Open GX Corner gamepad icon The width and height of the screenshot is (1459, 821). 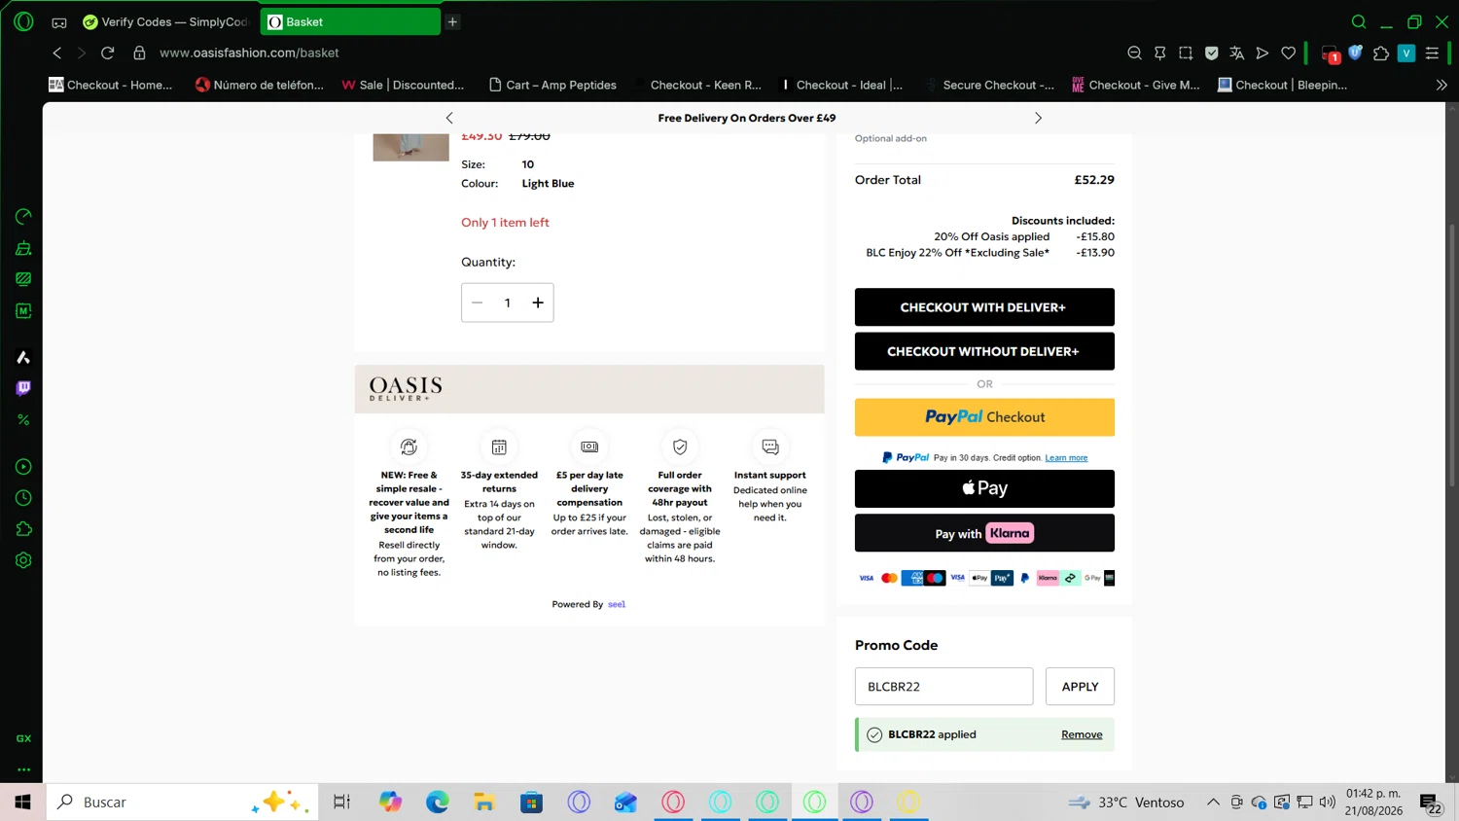59,22
